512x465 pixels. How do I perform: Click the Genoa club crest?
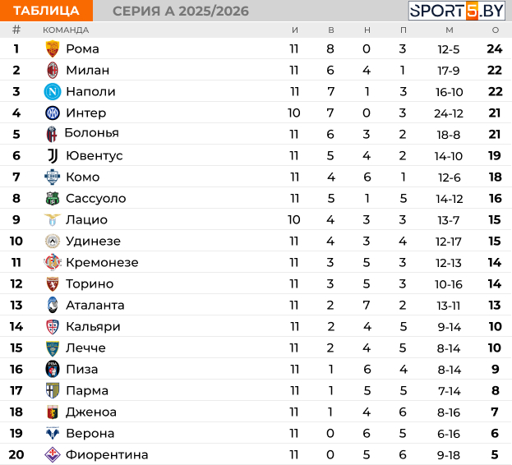pos(53,412)
